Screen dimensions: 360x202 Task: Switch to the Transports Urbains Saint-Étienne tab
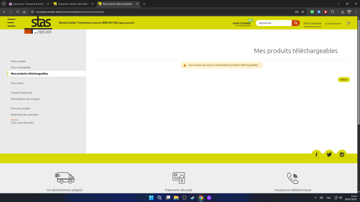(x=72, y=4)
